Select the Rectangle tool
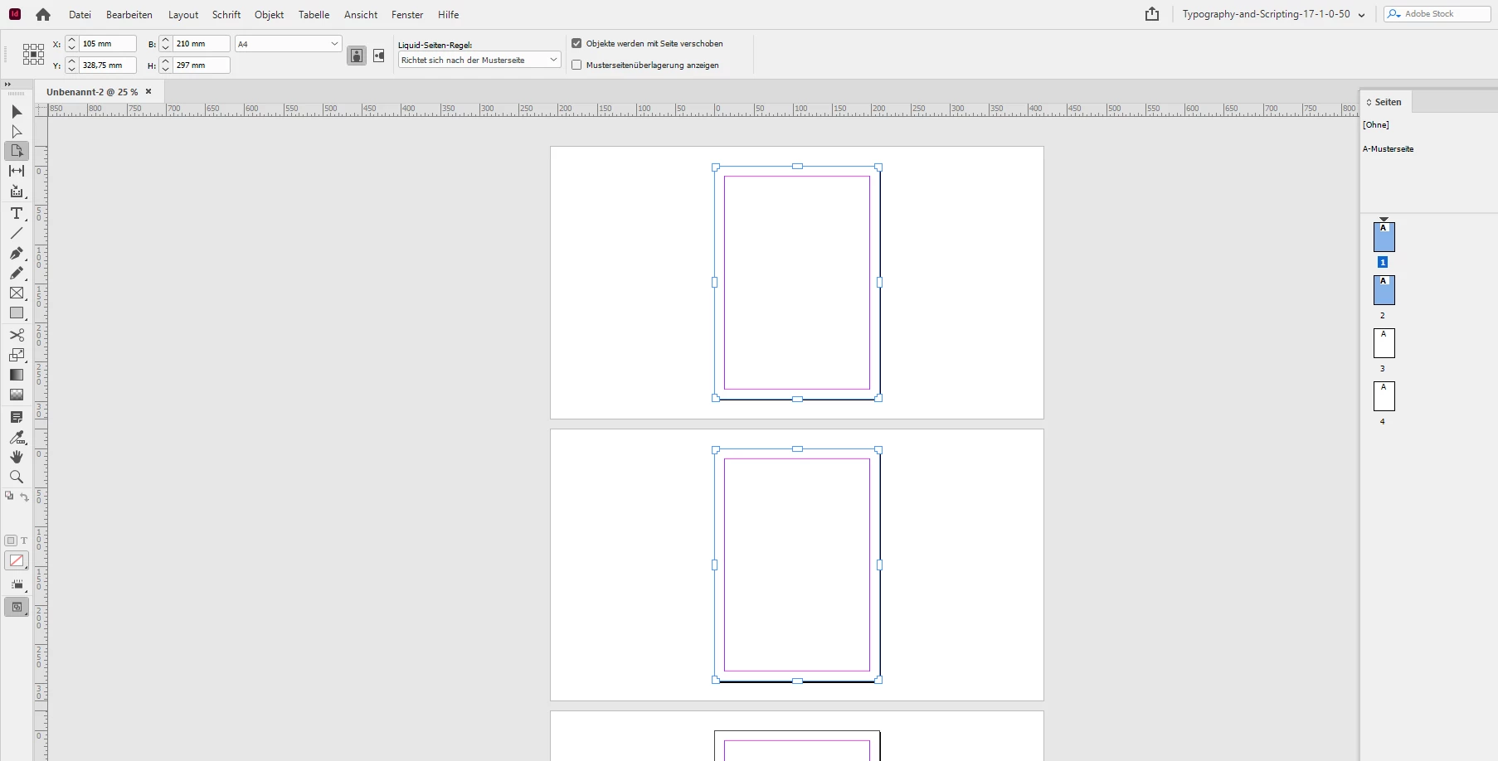Screen dimensions: 1498x761 coord(17,313)
